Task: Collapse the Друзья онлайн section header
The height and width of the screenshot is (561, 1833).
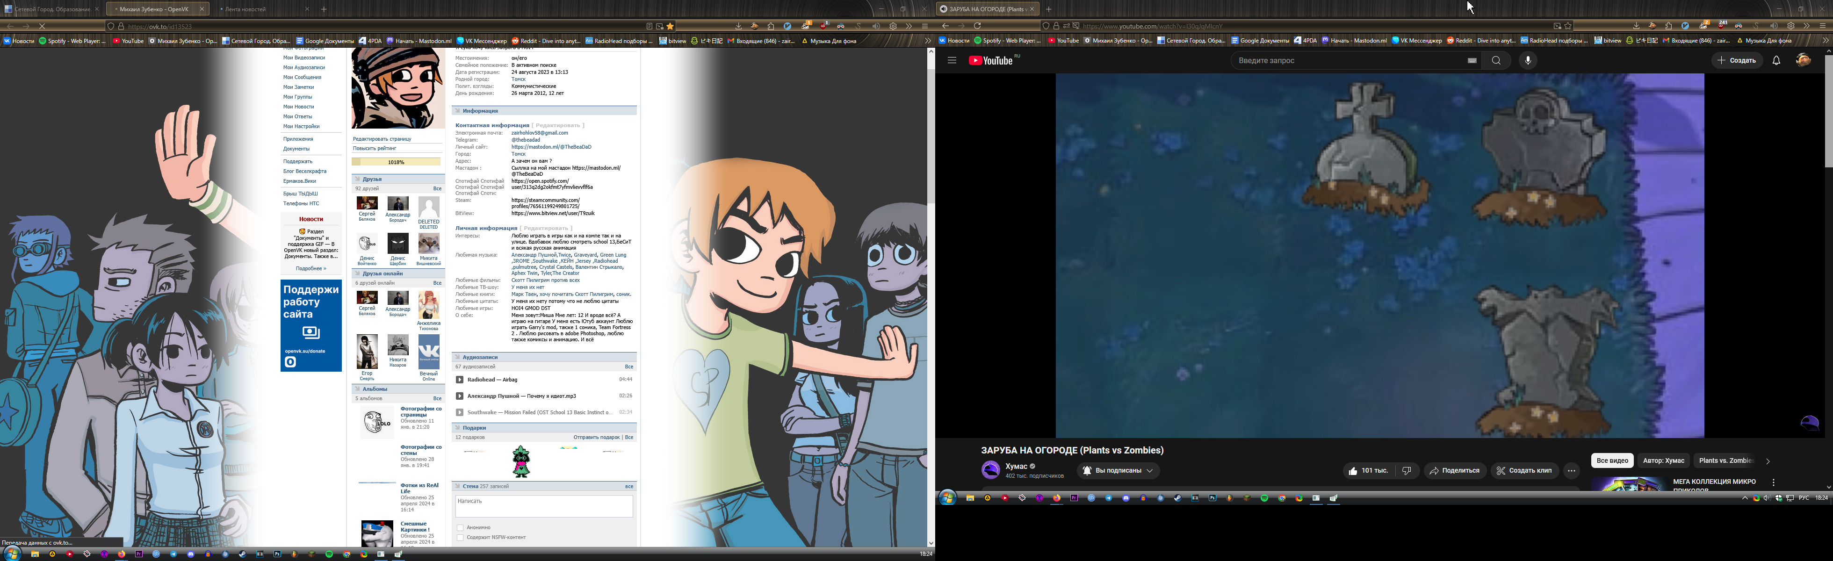Action: [x=382, y=274]
